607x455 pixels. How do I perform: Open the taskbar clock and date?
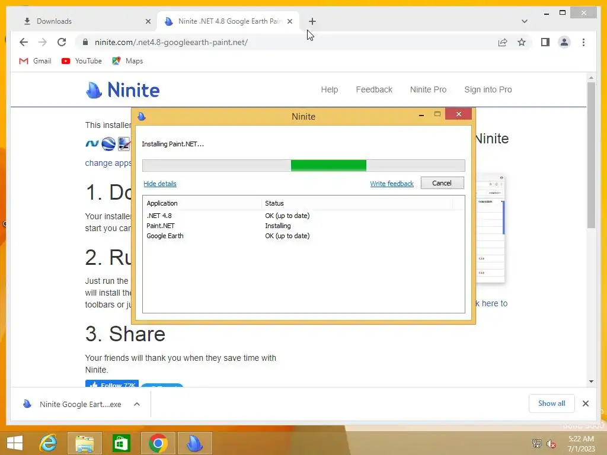(x=581, y=444)
